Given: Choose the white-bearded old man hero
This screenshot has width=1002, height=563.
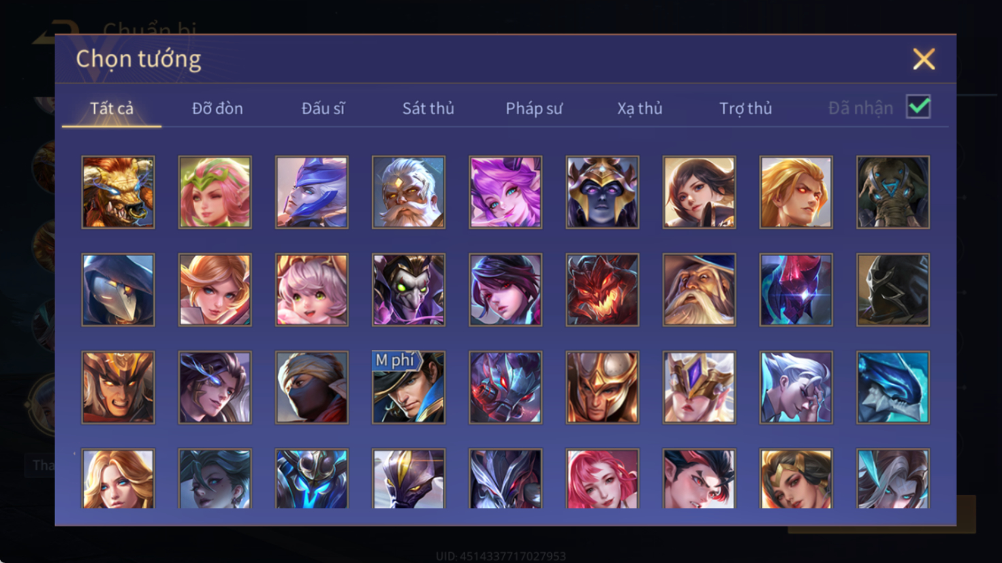Looking at the screenshot, I should point(409,192).
